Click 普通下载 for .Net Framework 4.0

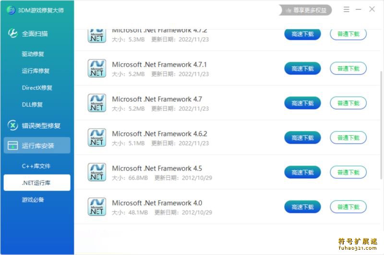(348, 207)
